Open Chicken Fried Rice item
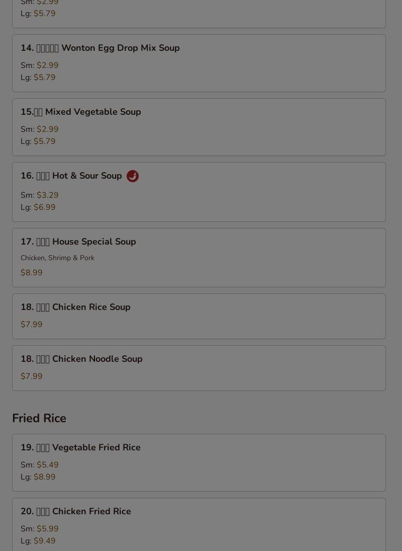The image size is (402, 551). click(x=199, y=525)
